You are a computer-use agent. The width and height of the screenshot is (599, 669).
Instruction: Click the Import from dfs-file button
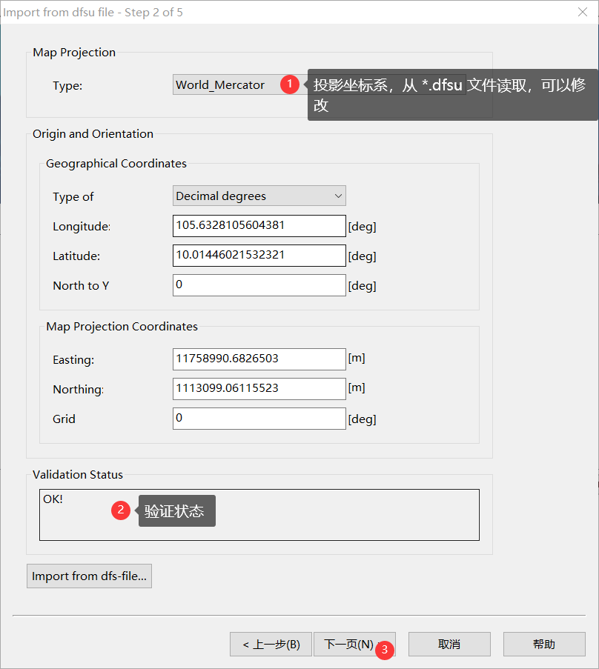click(89, 576)
